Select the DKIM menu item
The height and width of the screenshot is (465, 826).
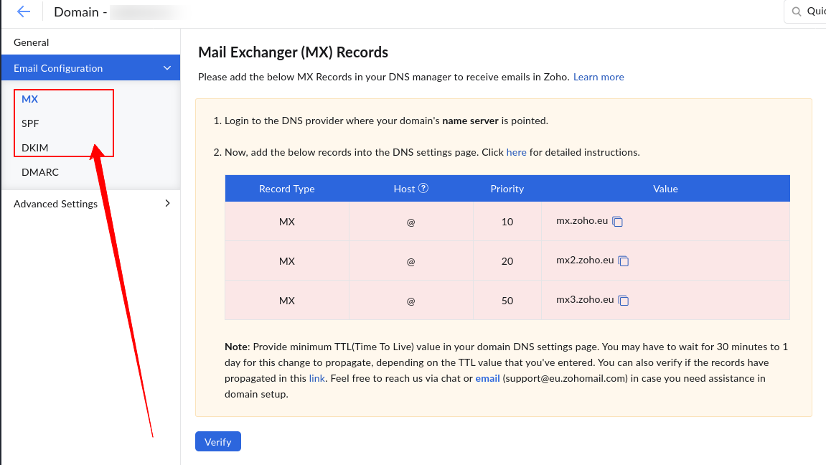point(34,148)
